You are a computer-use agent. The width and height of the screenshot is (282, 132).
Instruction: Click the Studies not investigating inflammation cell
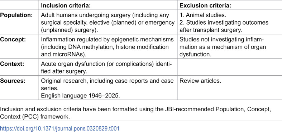(x=230, y=47)
